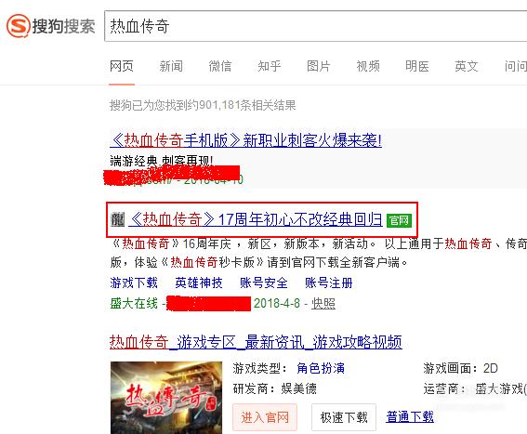The width and height of the screenshot is (527, 434).
Task: Click the 角色扮演 game type link
Action: click(x=321, y=368)
